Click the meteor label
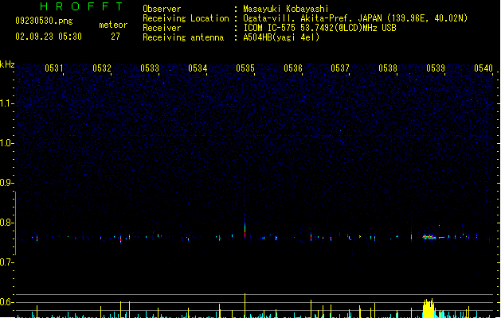 [113, 25]
